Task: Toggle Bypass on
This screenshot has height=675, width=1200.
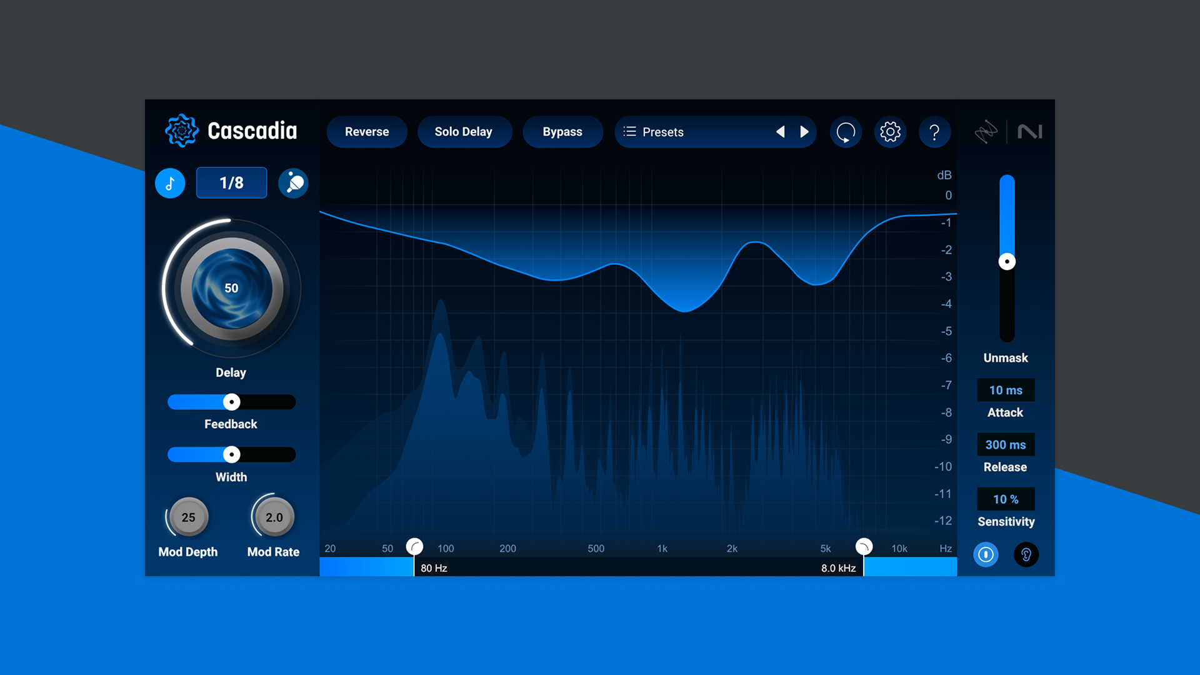Action: pos(562,132)
